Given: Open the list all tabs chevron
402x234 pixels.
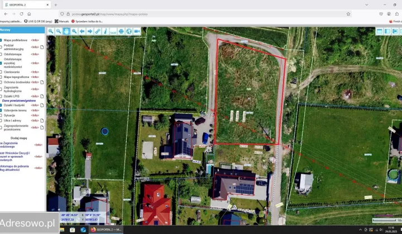Looking at the screenshot, I should coord(367,4).
